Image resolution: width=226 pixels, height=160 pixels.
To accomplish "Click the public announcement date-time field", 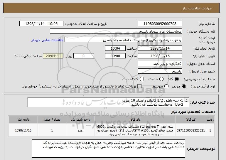I will point(41,24).
